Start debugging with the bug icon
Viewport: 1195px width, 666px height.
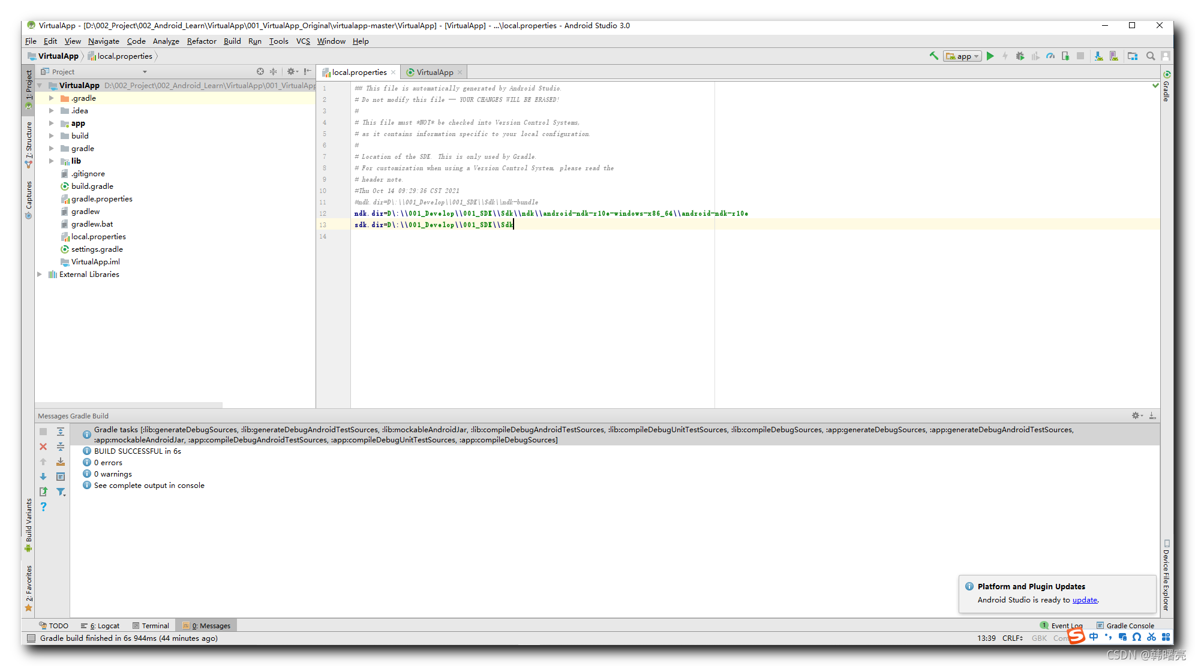pos(1020,56)
